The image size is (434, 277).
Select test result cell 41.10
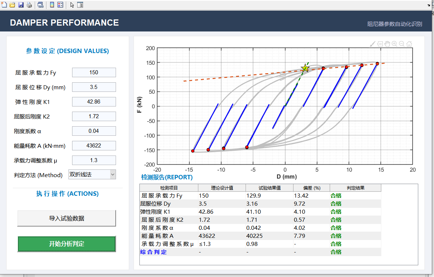(x=270, y=212)
